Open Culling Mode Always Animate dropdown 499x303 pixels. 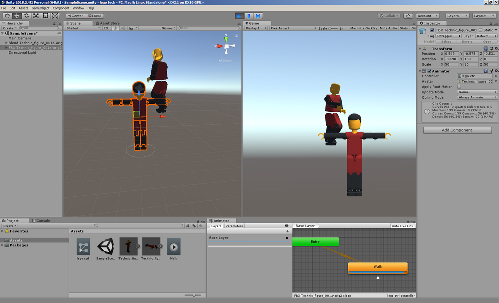point(477,97)
